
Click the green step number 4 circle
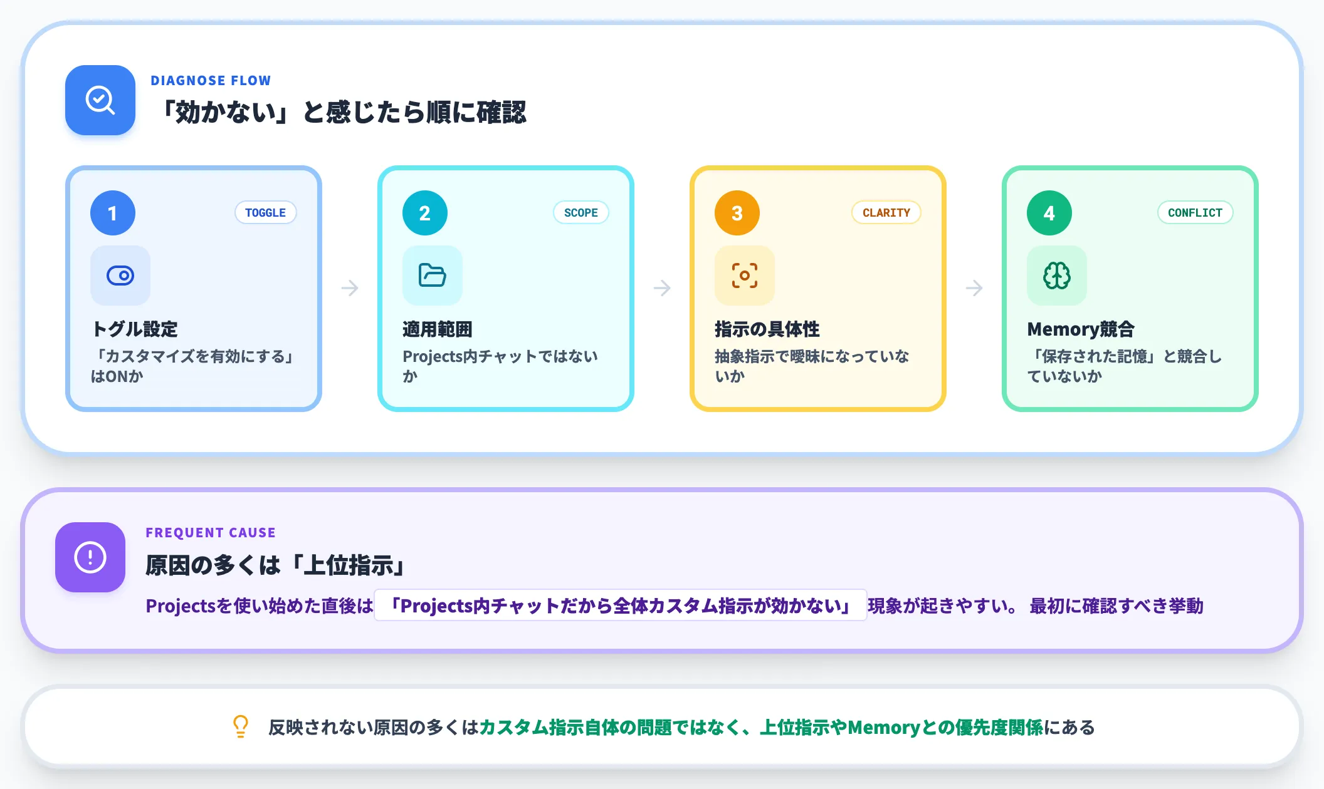[1049, 213]
